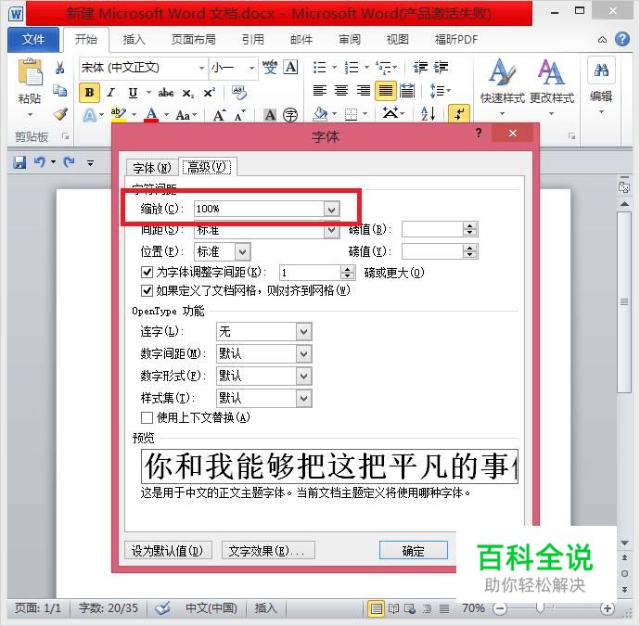
Task: Switch to 字体(N) tab in dialog
Action: [152, 168]
